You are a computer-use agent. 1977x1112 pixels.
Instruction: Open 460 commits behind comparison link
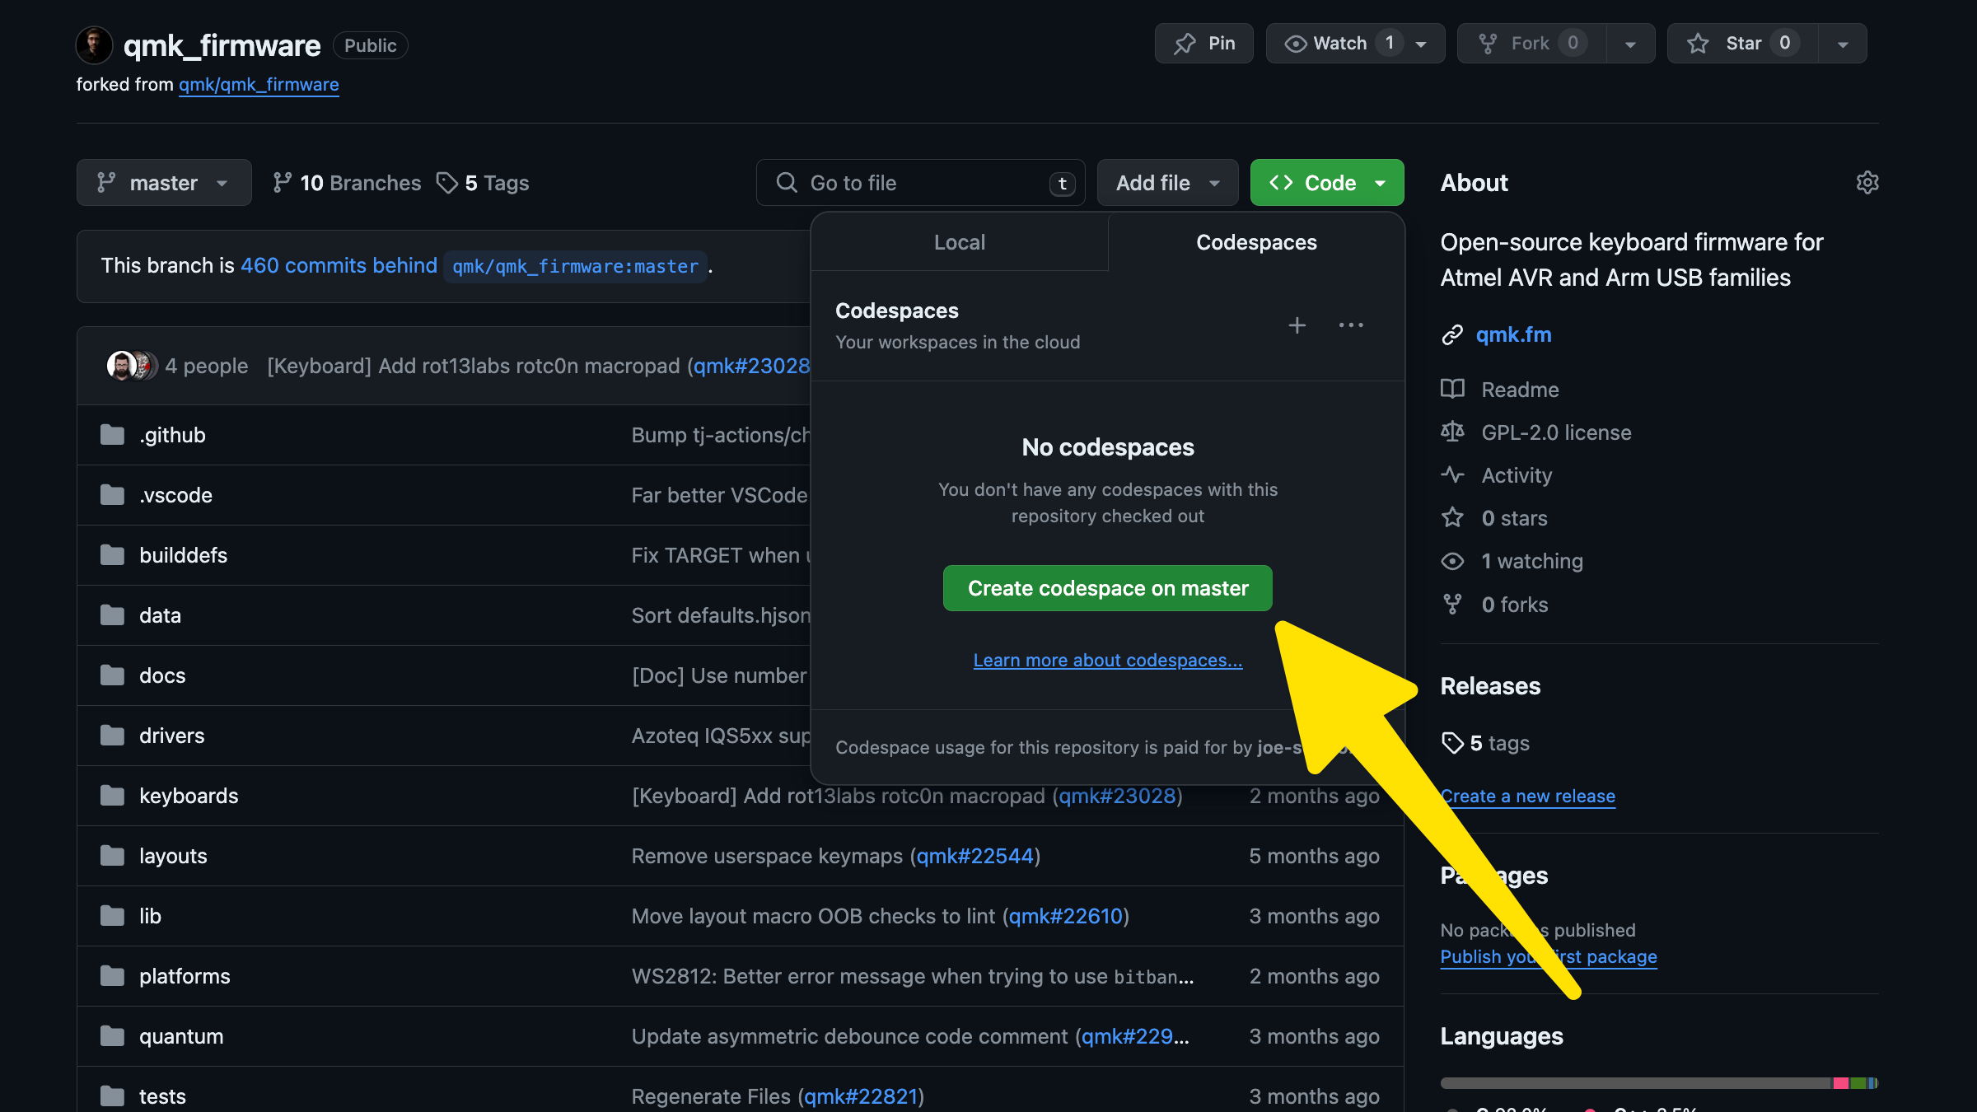pos(339,265)
